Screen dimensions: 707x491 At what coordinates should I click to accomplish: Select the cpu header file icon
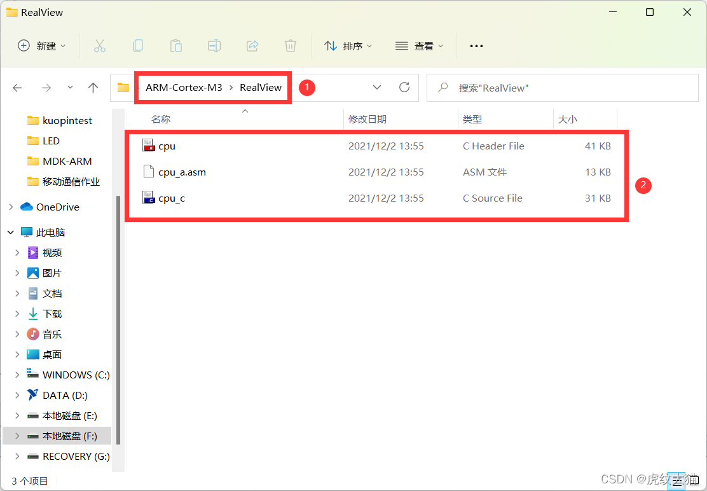pos(149,146)
